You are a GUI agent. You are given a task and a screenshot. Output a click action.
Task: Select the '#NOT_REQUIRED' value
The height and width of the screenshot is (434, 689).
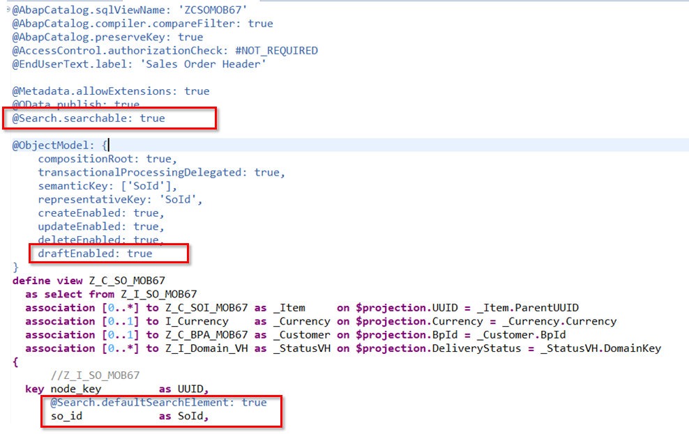(x=276, y=50)
